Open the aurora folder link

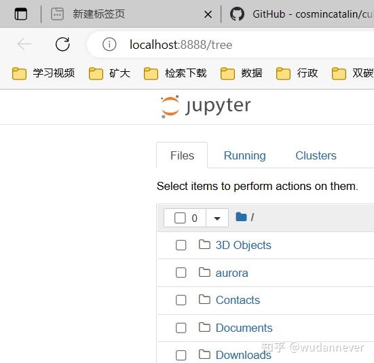tap(231, 273)
